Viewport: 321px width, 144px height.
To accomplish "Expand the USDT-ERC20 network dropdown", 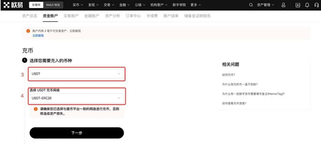I will pos(77,98).
